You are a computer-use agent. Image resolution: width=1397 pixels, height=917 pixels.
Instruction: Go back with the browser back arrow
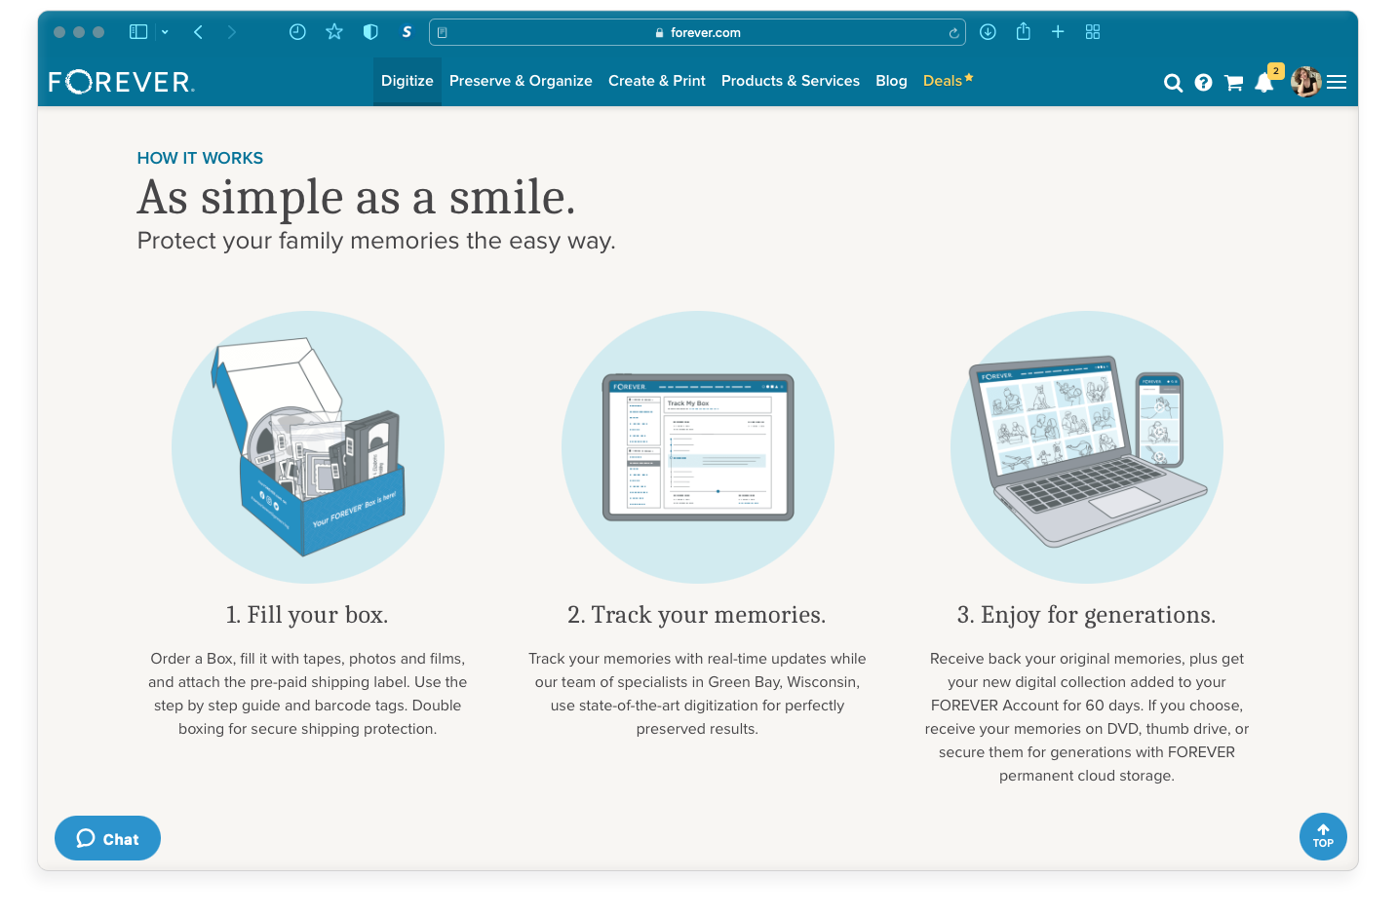coord(198,32)
